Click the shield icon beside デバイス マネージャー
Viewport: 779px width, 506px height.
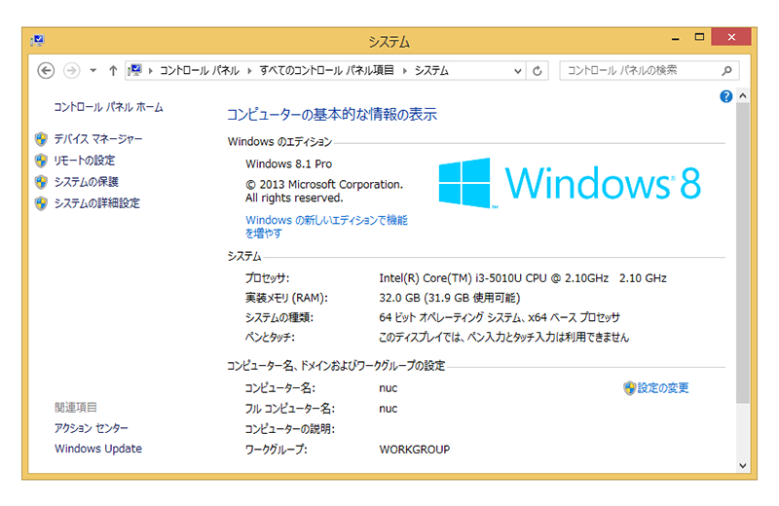point(41,139)
